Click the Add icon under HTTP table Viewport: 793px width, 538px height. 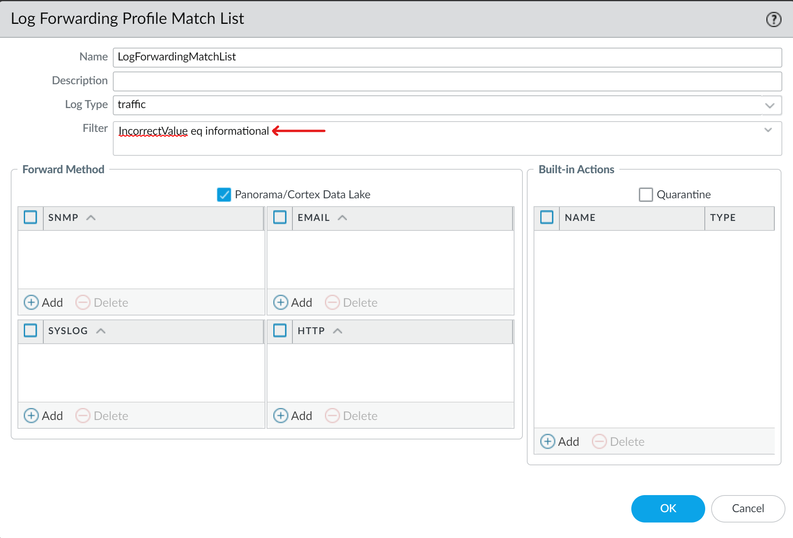(x=280, y=416)
